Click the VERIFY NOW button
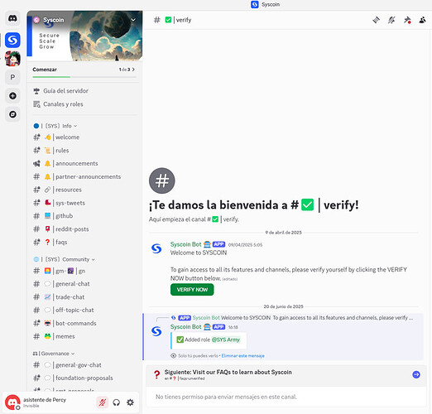 click(192, 290)
